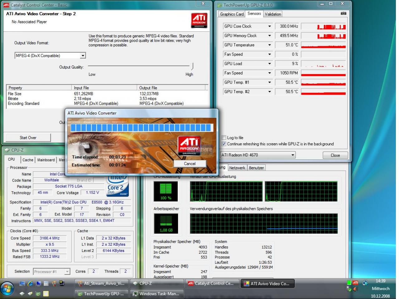Click the GPU Core Clock sensor history graph
Image resolution: width=399 pixels, height=299 pixels.
pos(323,26)
